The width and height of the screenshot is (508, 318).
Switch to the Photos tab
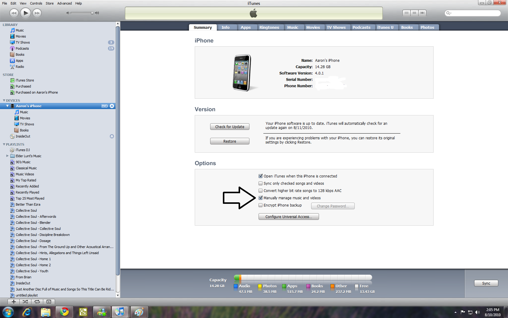(427, 27)
